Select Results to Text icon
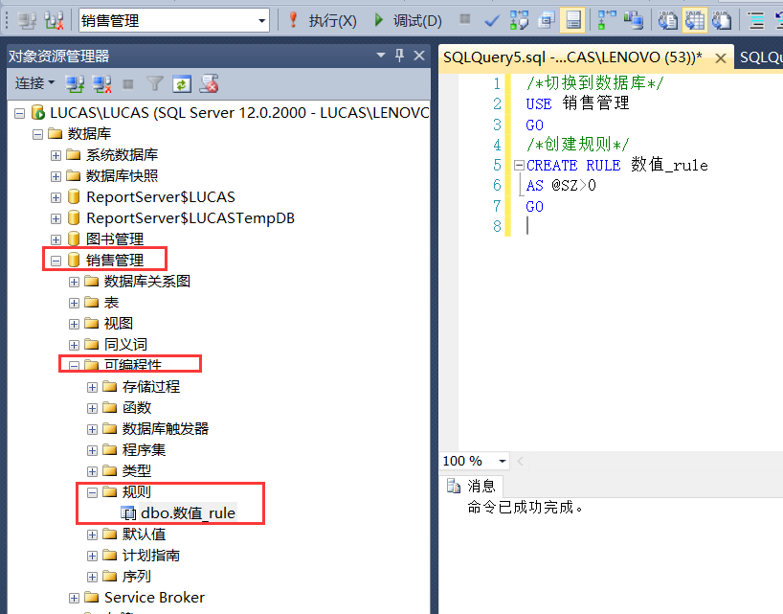The image size is (783, 614). click(667, 20)
